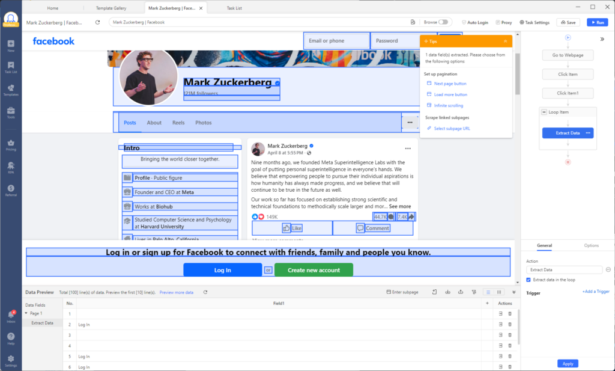Open the Help sidebar icon

(11, 339)
